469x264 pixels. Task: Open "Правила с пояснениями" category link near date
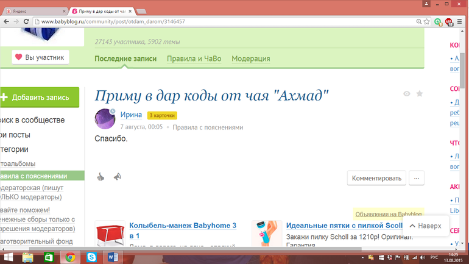(x=208, y=127)
